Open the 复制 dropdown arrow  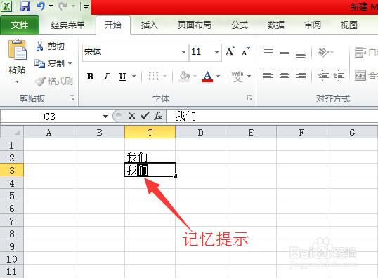click(x=70, y=64)
